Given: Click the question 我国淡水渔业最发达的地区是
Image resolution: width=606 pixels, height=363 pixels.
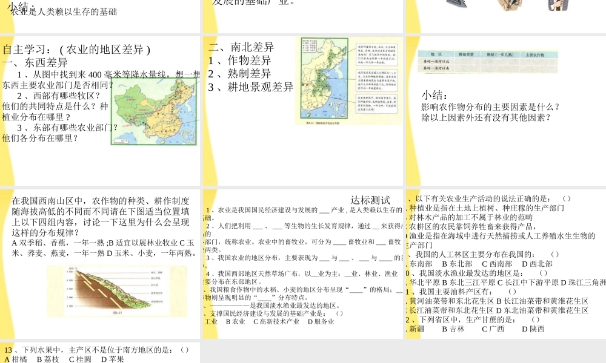Looking at the screenshot, I should [x=477, y=273].
